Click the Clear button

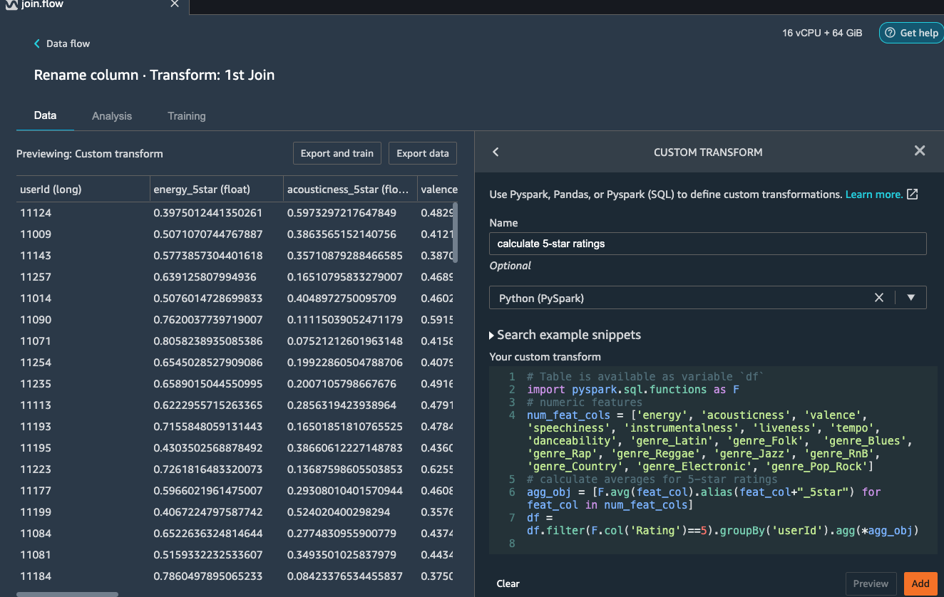[x=508, y=583]
